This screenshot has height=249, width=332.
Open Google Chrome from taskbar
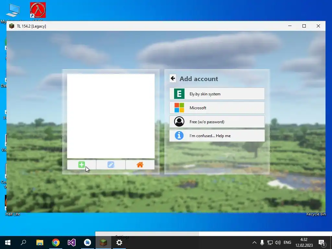pyautogui.click(x=56, y=243)
